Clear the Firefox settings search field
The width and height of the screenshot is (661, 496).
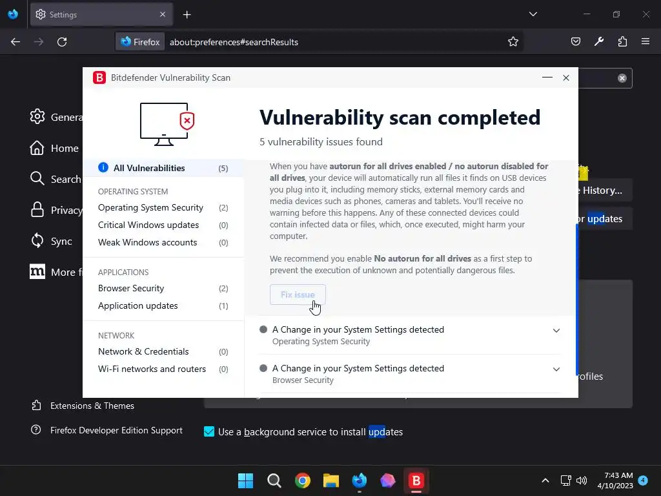622,78
